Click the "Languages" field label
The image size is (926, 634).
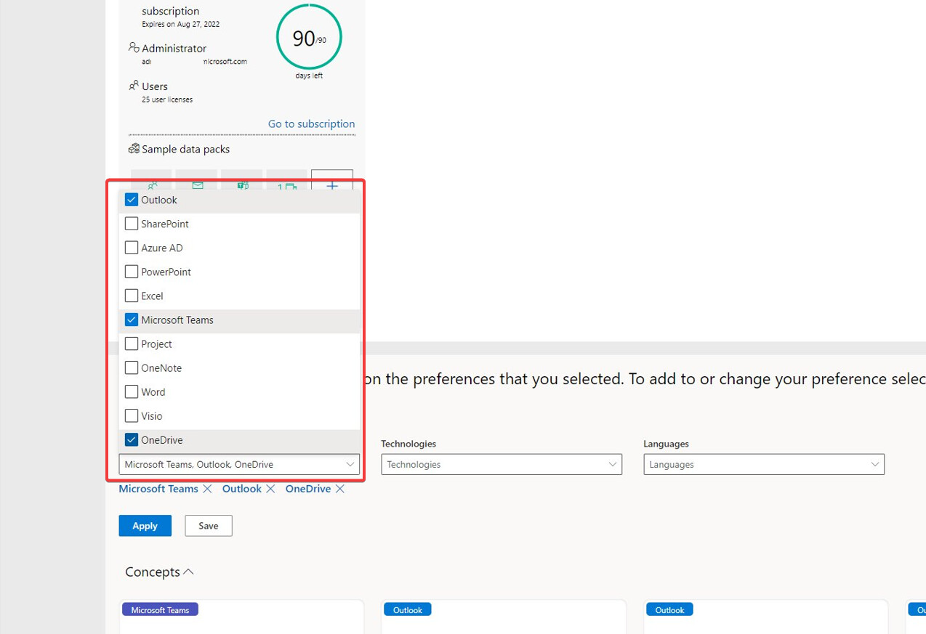(666, 444)
